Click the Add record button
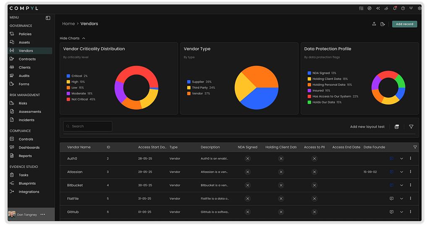 pyautogui.click(x=404, y=24)
